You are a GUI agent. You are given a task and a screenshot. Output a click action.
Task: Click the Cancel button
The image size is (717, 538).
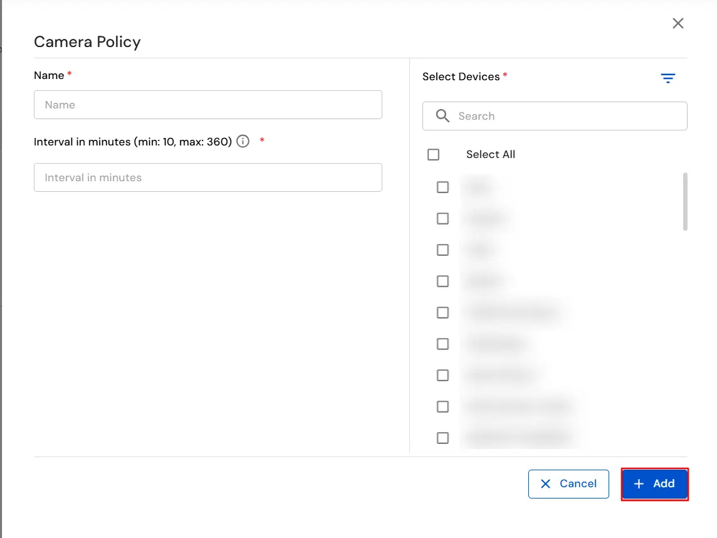coord(568,483)
